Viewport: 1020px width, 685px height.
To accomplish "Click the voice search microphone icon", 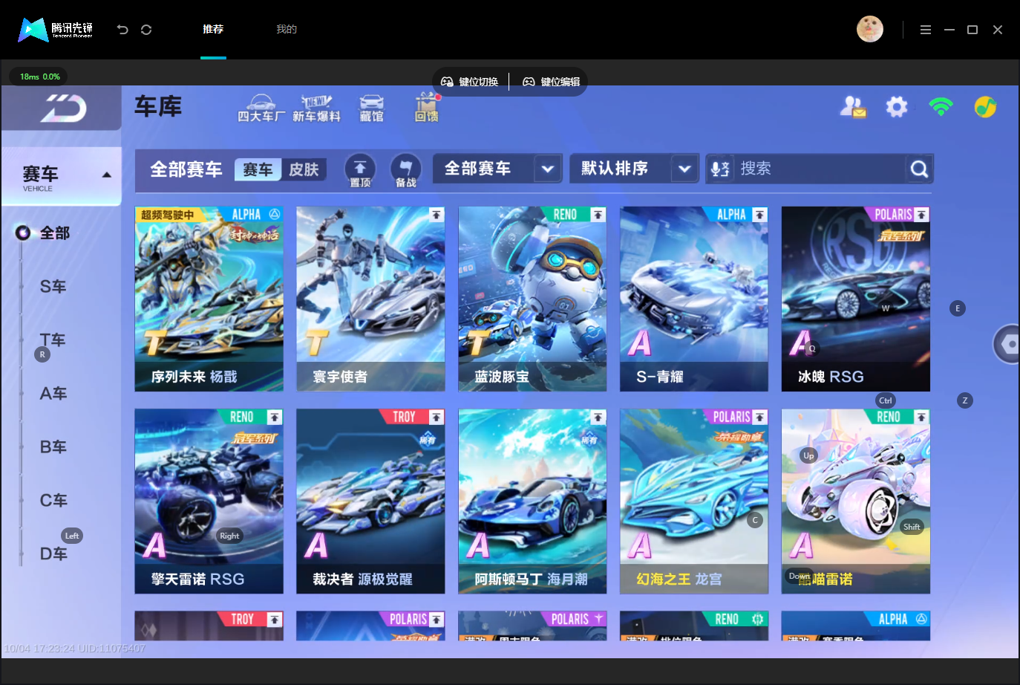I will pos(720,169).
